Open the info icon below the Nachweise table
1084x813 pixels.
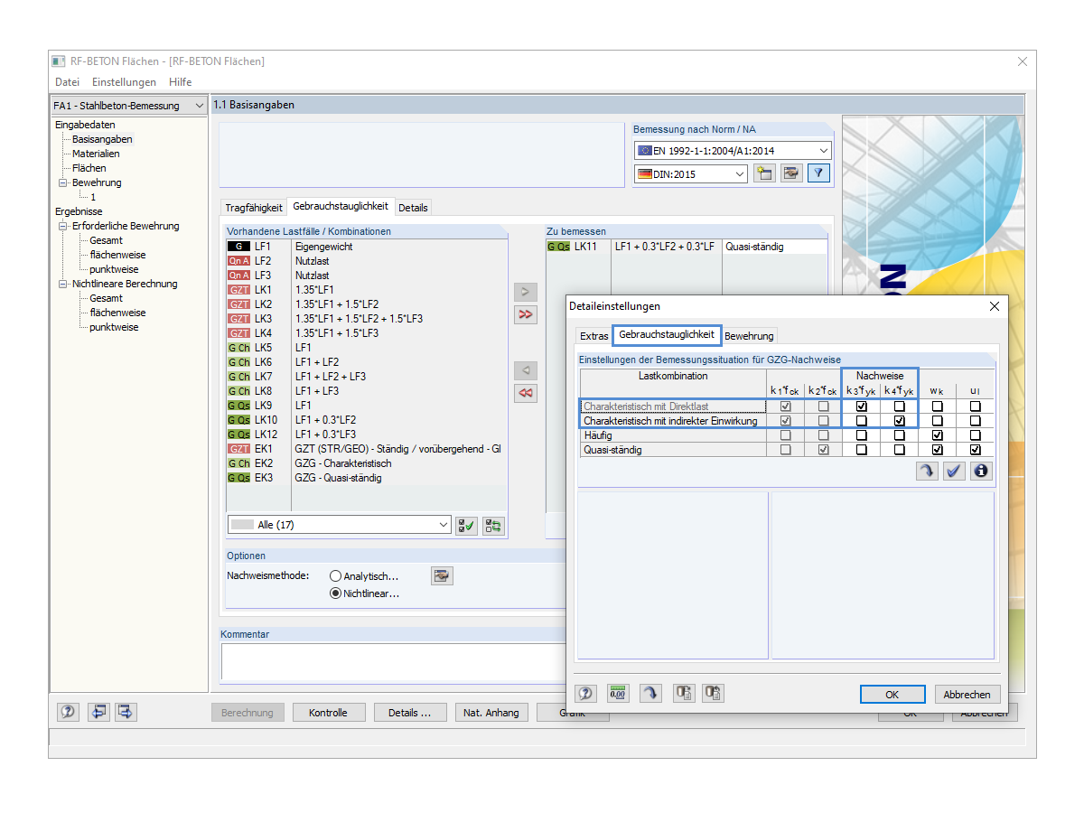pyautogui.click(x=981, y=471)
